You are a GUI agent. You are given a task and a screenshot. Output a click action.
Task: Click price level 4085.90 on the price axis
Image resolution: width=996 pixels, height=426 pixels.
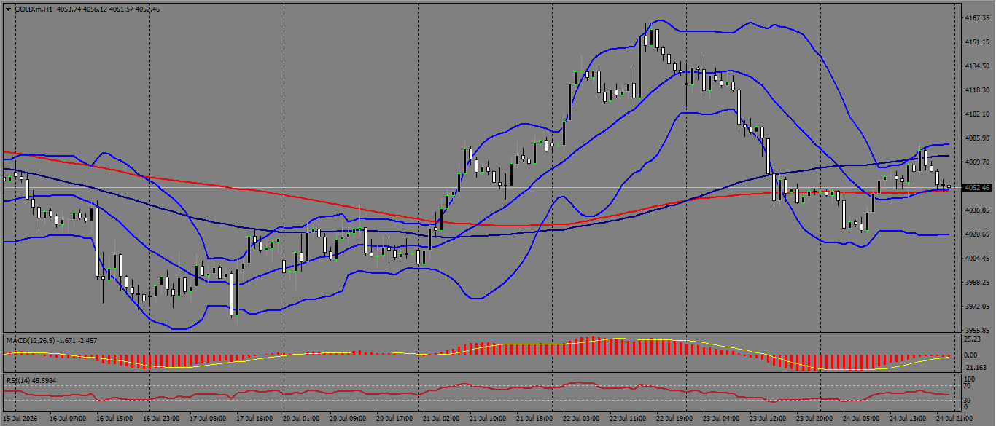click(976, 138)
